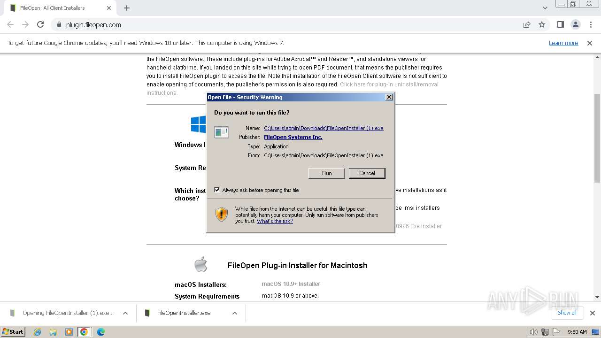Click the Apple logo icon
Viewport: 601px width, 338px height.
coord(201,264)
